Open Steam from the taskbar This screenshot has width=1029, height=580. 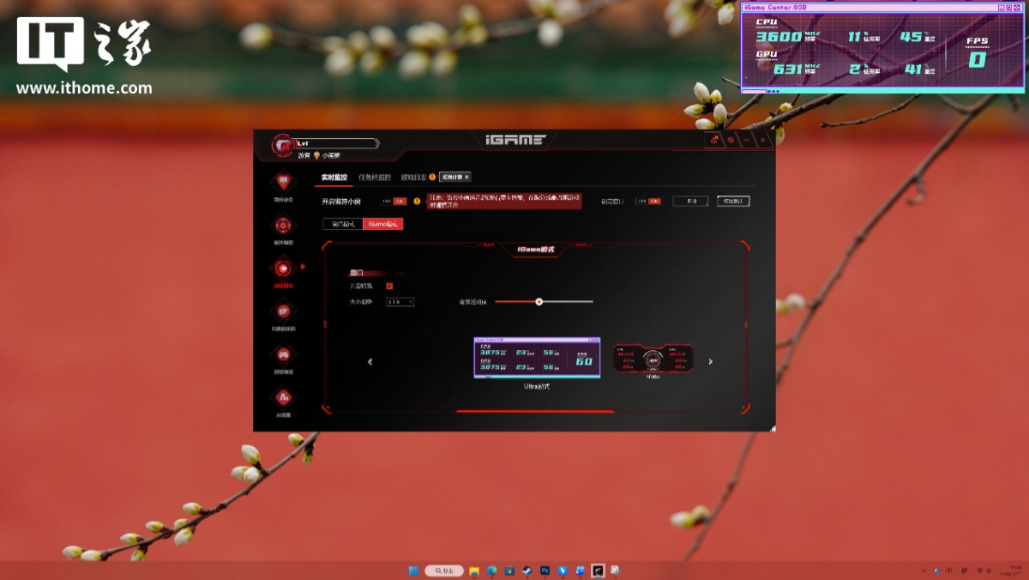pyautogui.click(x=527, y=571)
